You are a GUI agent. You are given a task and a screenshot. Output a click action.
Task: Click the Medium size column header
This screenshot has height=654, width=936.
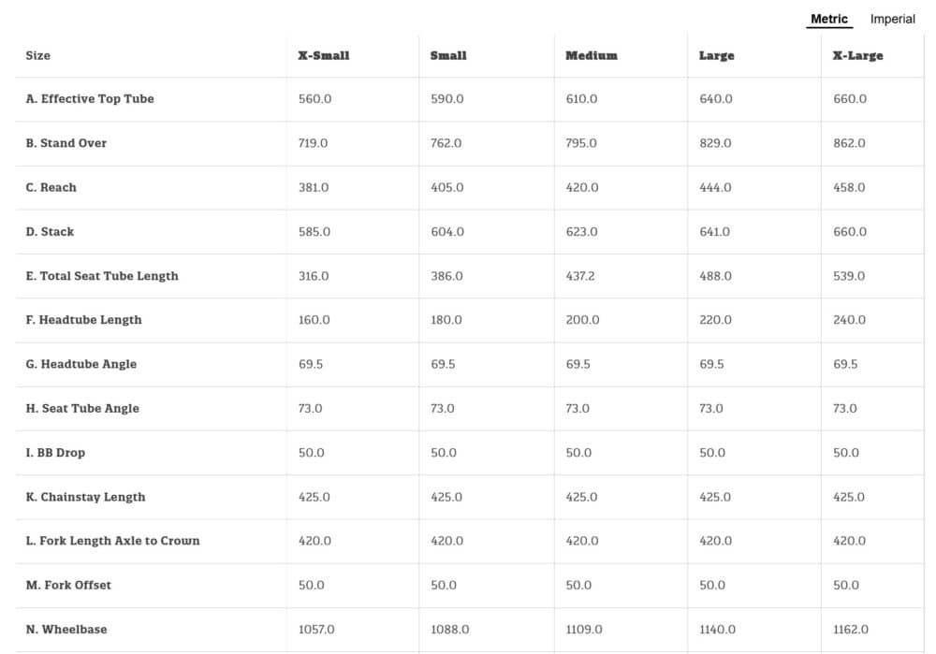[x=592, y=55]
